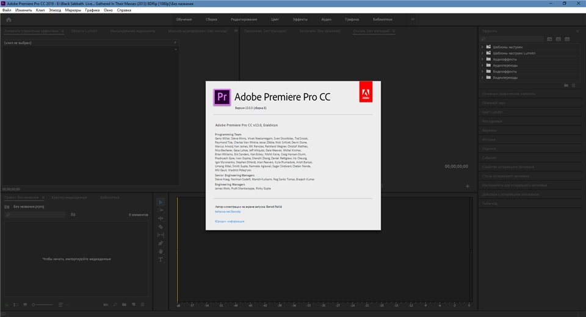Click the Pr logo in About dialog
Image resolution: width=586 pixels, height=317 pixels.
point(222,97)
